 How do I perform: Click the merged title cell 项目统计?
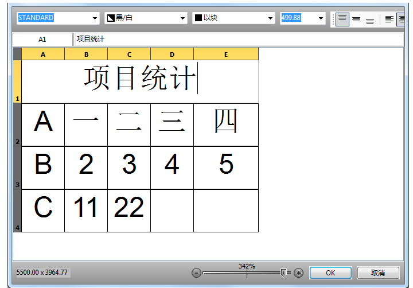click(x=140, y=81)
